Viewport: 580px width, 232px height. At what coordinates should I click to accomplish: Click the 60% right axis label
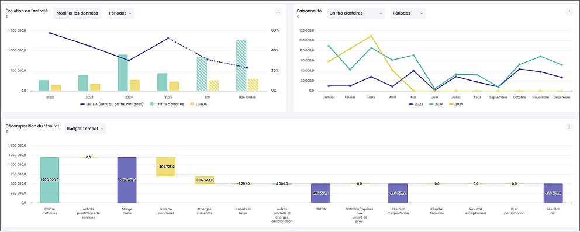275,30
